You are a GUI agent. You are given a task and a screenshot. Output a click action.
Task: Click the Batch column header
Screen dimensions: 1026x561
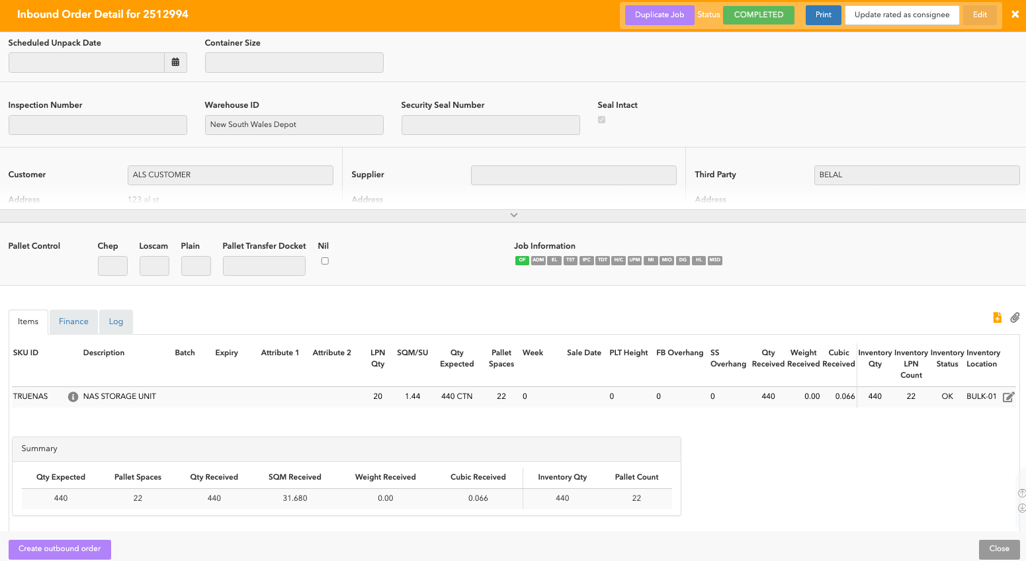click(x=185, y=353)
